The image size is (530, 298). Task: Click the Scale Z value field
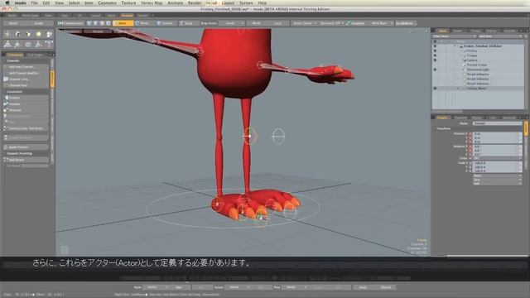point(497,171)
